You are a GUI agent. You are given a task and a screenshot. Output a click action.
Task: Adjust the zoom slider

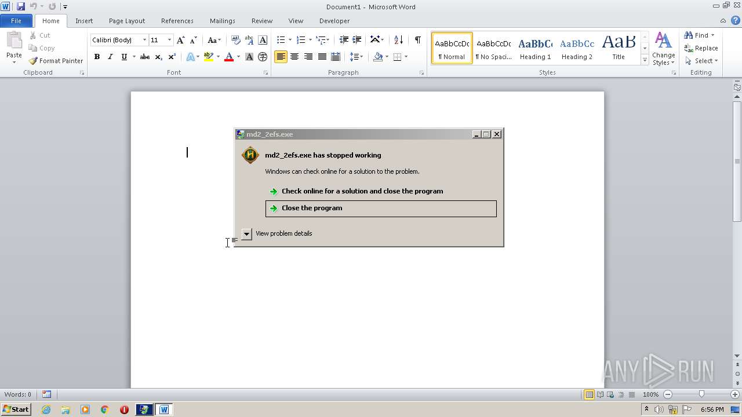(x=701, y=394)
